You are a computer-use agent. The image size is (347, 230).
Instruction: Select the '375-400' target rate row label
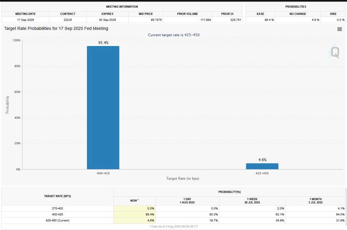pos(57,208)
